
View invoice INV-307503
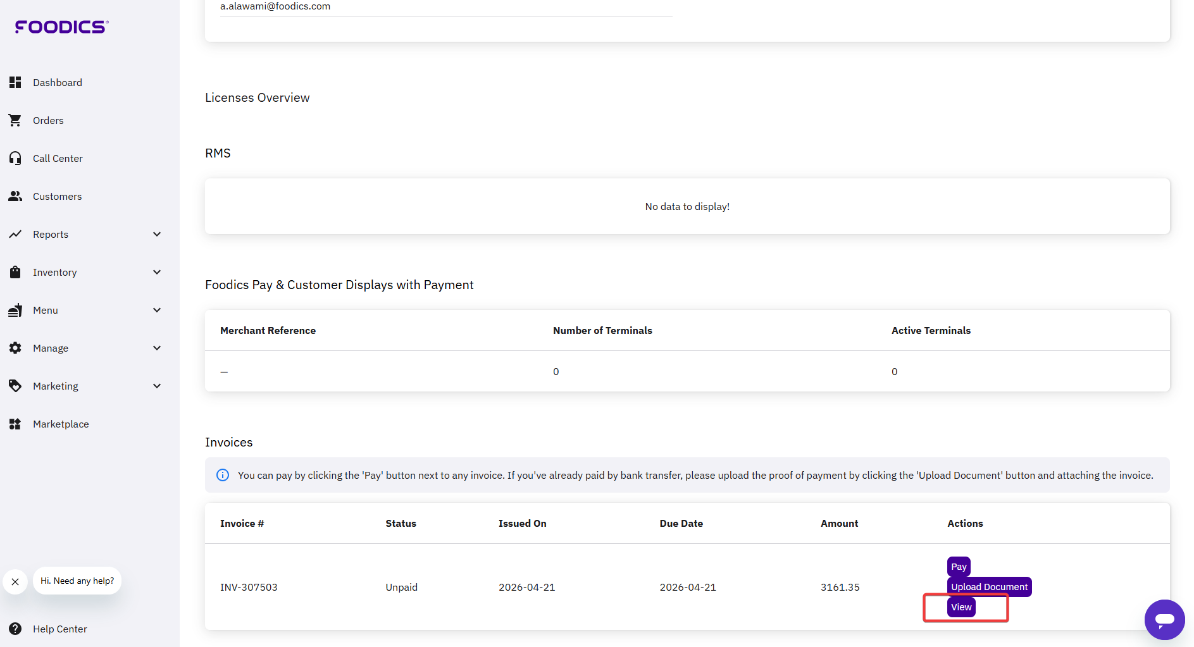coord(961,607)
